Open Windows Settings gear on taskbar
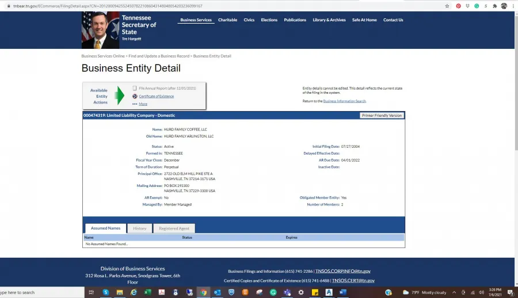Image resolution: width=518 pixels, height=298 pixels. [301, 292]
